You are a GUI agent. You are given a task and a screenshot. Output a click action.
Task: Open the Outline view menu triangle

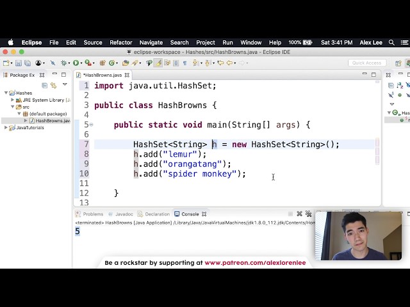[391, 104]
